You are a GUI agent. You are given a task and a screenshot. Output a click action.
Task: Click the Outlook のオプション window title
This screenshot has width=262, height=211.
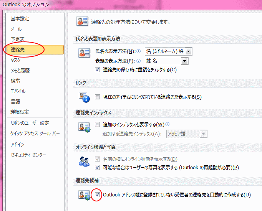pyautogui.click(x=26, y=4)
